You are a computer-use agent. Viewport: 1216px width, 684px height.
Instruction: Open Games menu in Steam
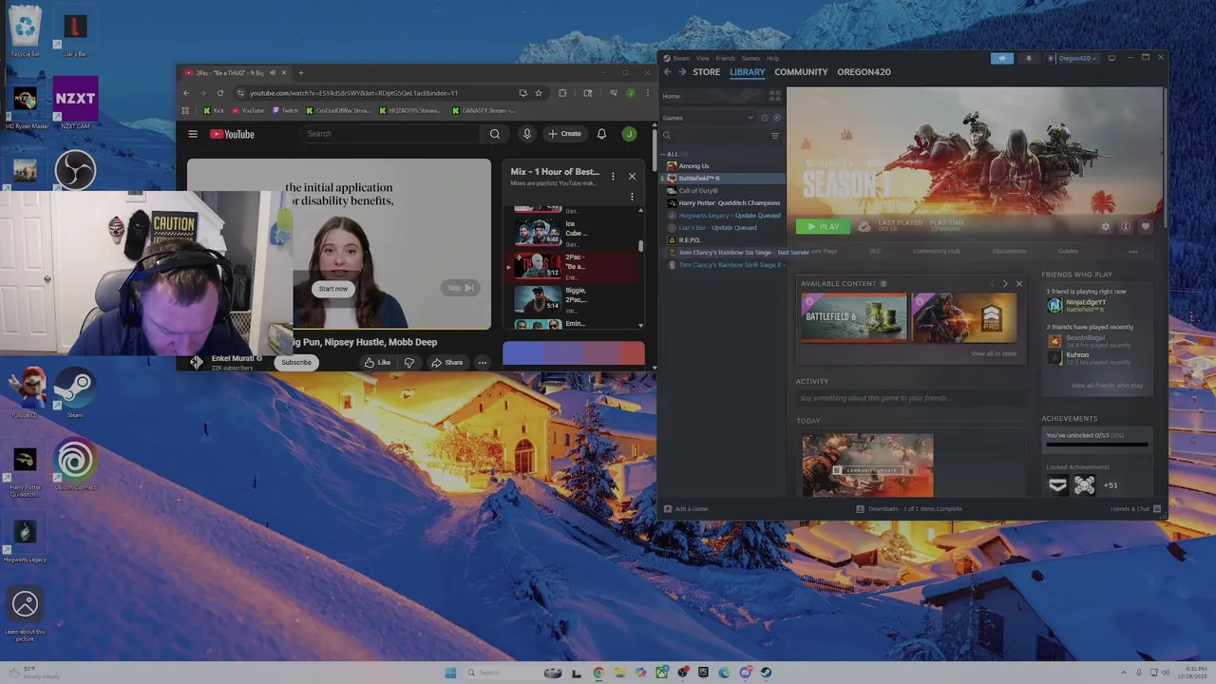[750, 58]
